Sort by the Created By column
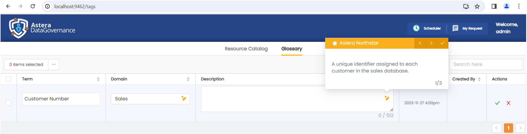Screen dimensions: 527x134 [479, 79]
